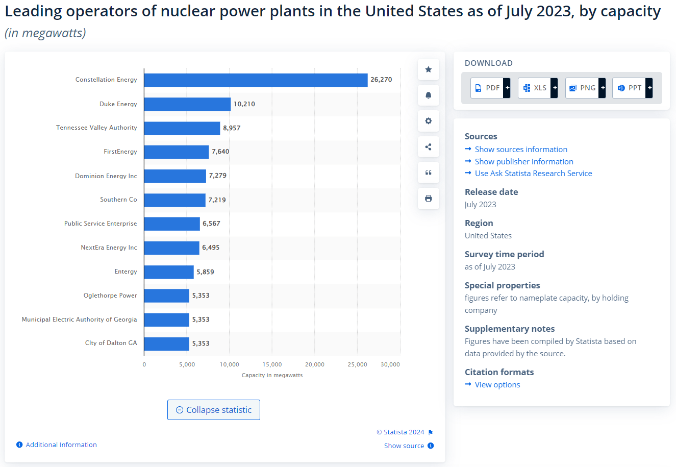
Task: Click the flag icon next to Statista 2024
Action: pyautogui.click(x=430, y=432)
